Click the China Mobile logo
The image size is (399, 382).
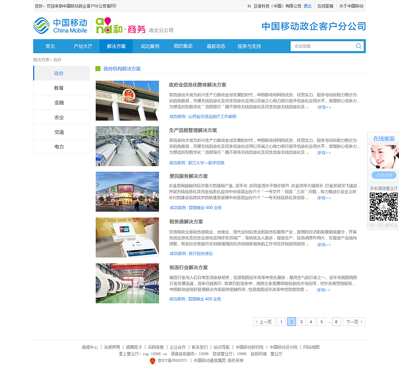60,26
